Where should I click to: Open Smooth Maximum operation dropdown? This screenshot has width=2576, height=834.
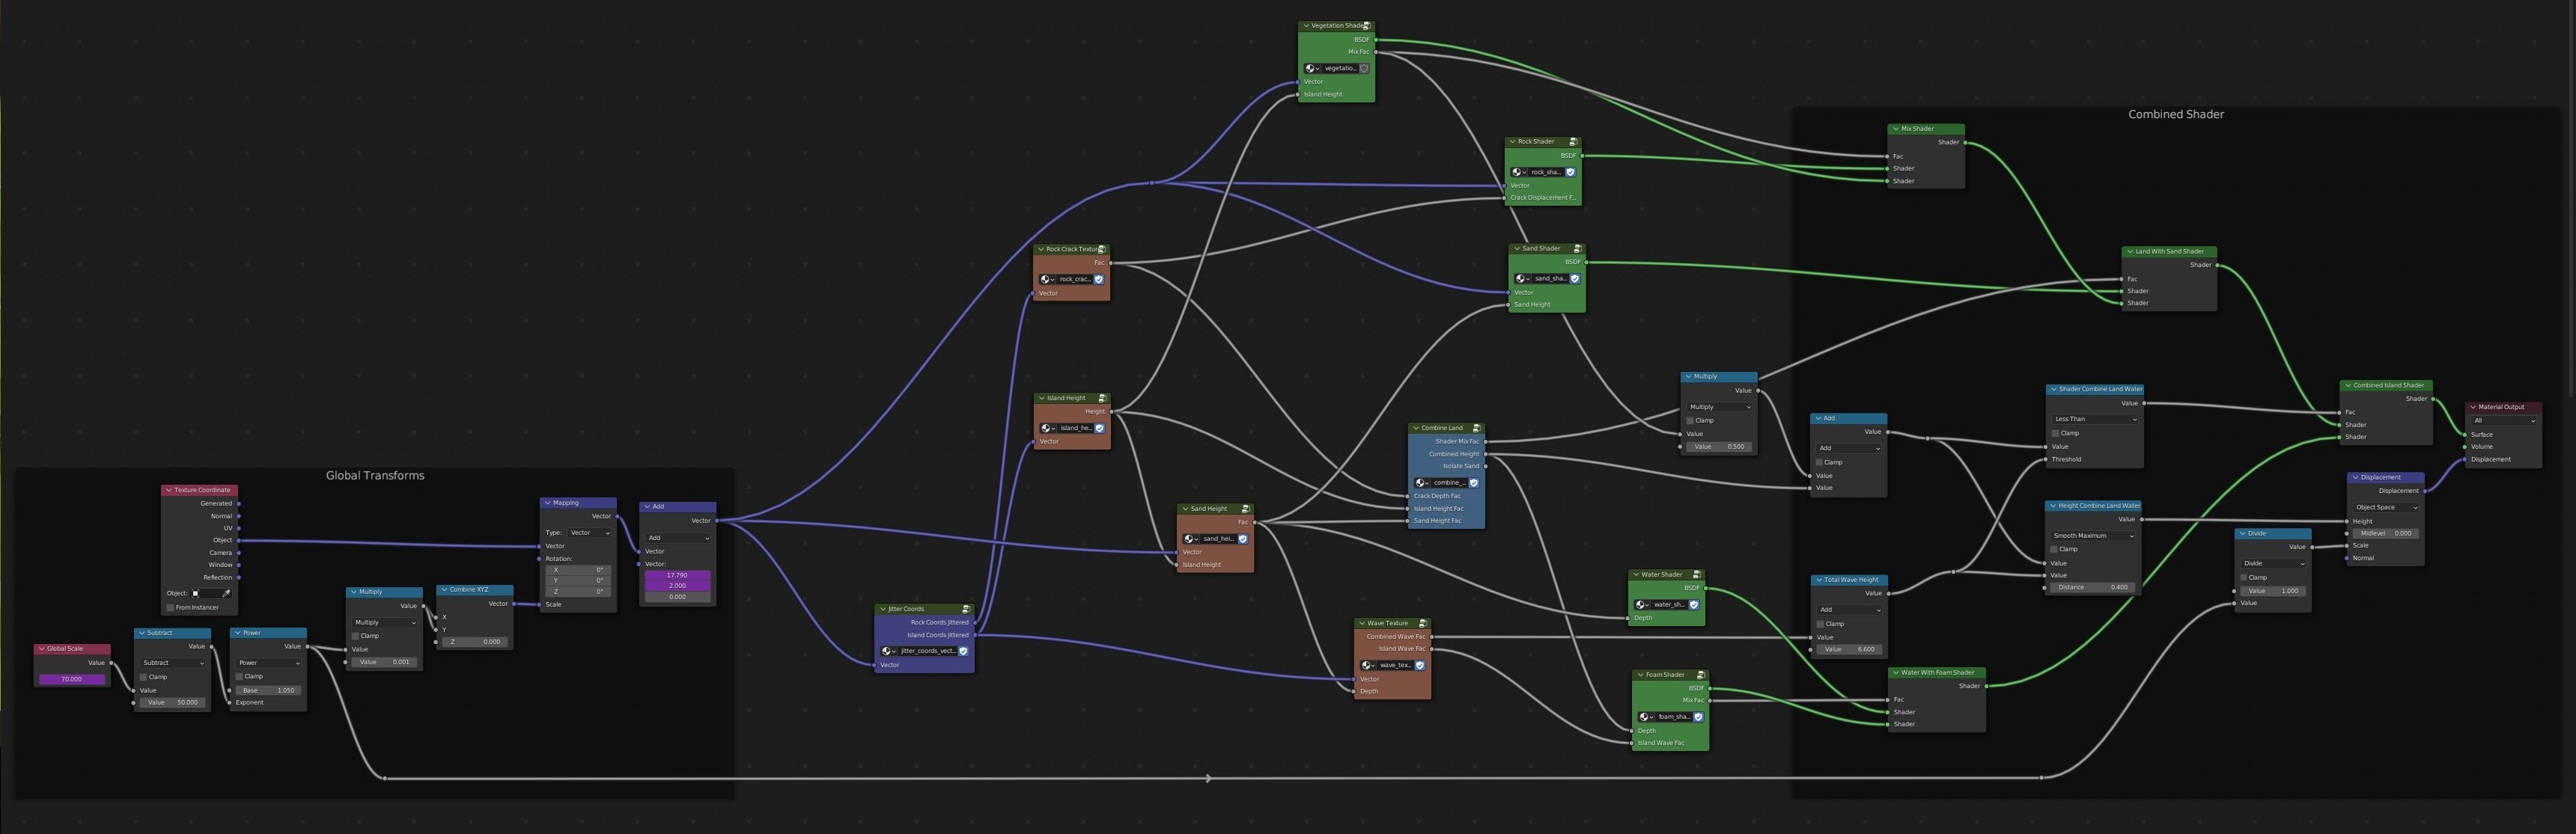coord(2093,536)
